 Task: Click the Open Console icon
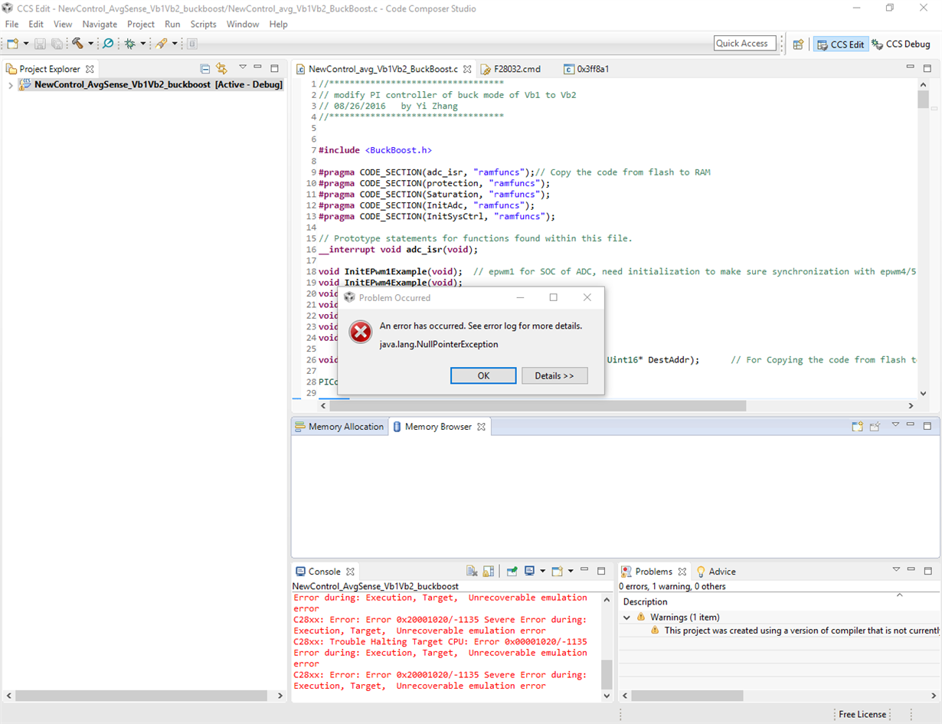[x=558, y=572]
